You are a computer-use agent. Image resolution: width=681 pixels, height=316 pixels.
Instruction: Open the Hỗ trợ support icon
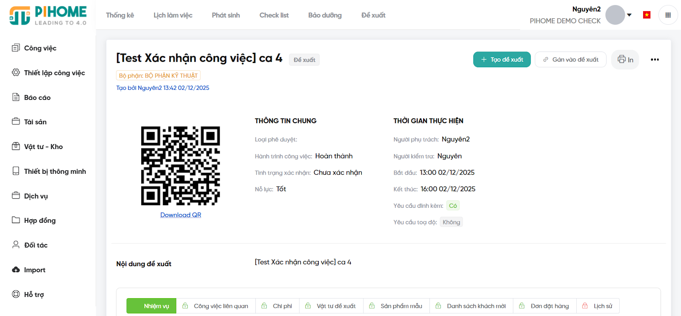click(x=16, y=294)
